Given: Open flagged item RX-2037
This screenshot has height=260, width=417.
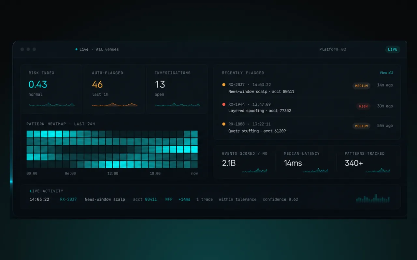Looking at the screenshot, I should tap(308, 88).
